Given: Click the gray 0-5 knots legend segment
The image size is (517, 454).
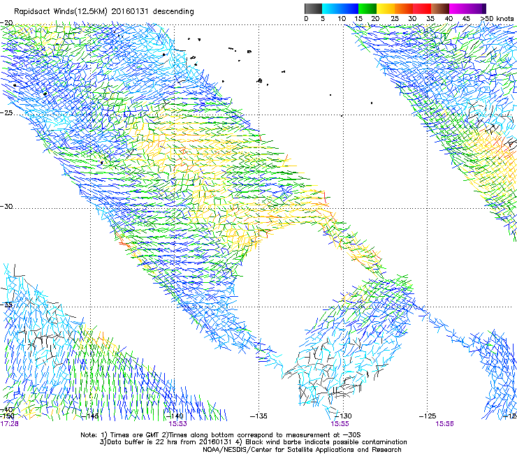Looking at the screenshot, I should click(313, 8).
